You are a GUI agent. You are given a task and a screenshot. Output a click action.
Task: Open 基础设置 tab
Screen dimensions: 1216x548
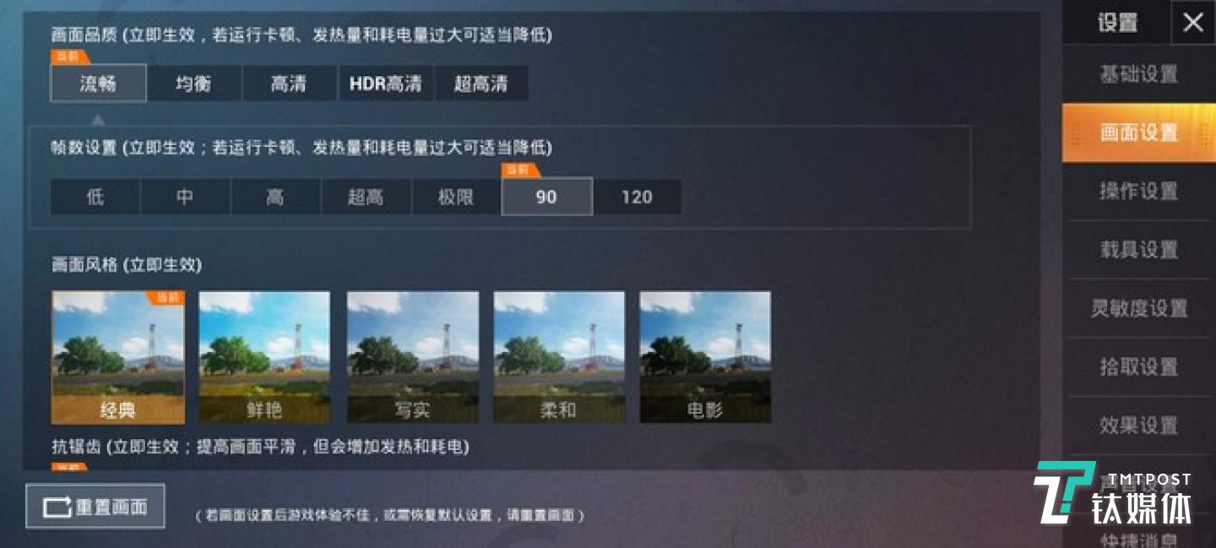[x=1138, y=74]
